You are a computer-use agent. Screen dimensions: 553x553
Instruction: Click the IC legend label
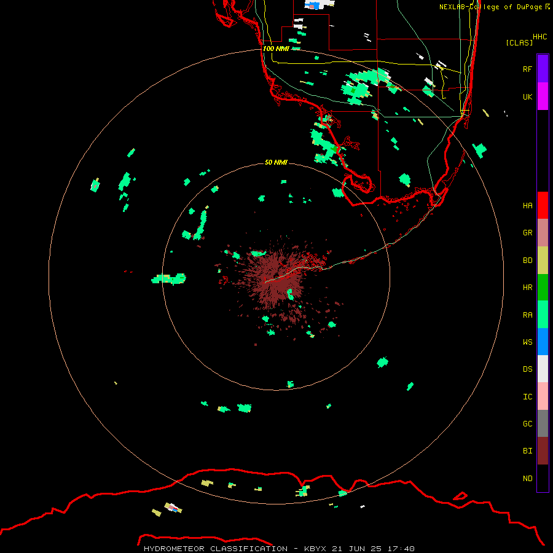[x=527, y=397]
